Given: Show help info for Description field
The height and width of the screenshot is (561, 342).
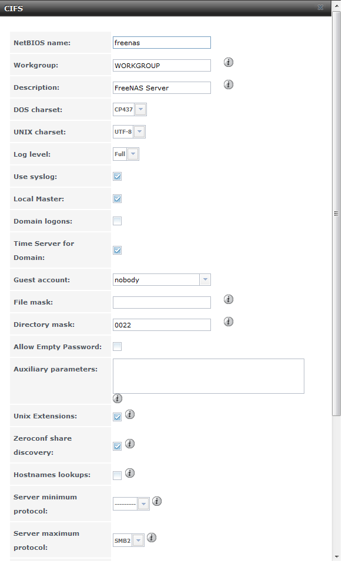Looking at the screenshot, I should click(x=229, y=85).
